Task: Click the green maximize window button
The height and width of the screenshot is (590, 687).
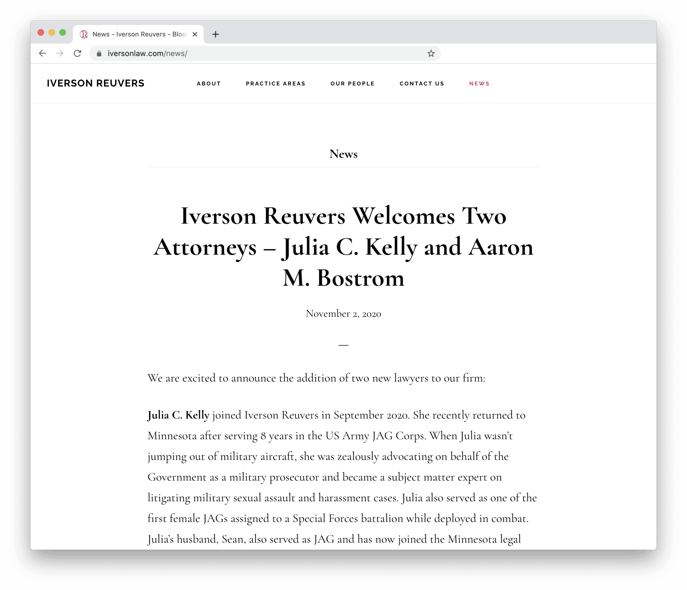Action: (x=63, y=33)
